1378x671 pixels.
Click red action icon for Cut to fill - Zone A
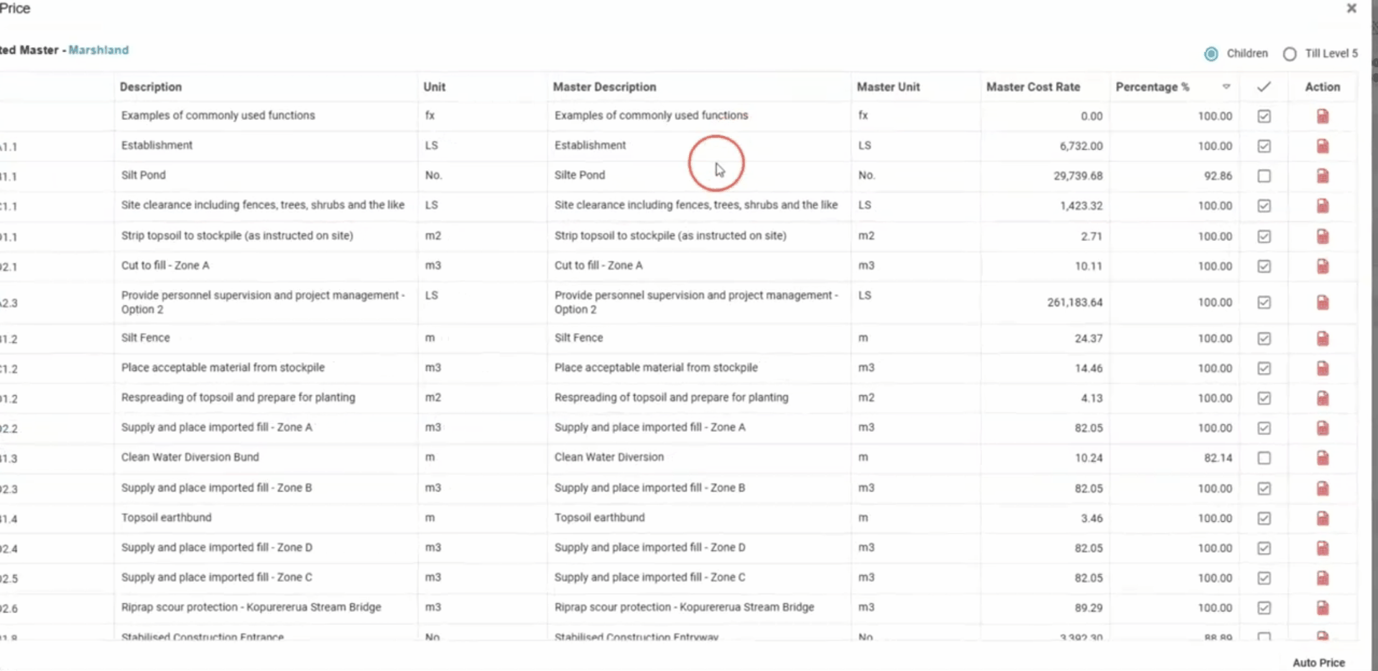coord(1322,266)
